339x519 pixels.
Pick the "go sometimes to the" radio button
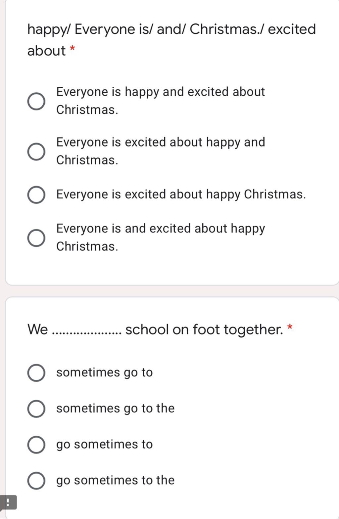coord(36,481)
